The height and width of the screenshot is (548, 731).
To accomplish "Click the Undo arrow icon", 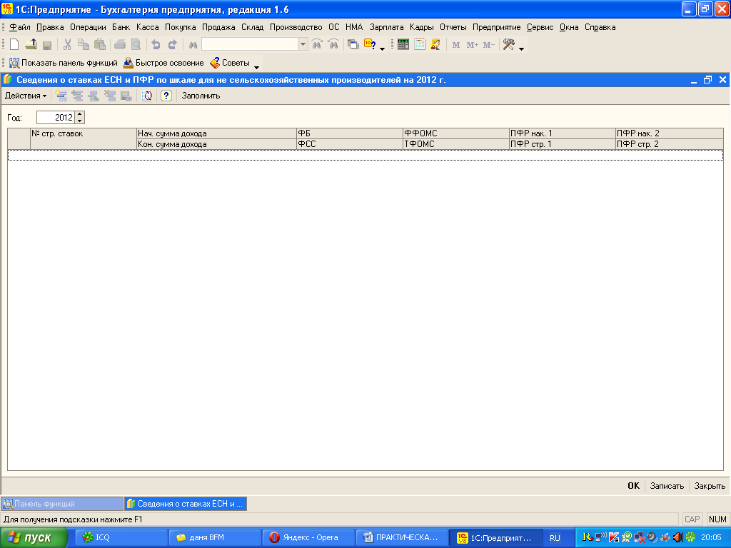I will (156, 45).
